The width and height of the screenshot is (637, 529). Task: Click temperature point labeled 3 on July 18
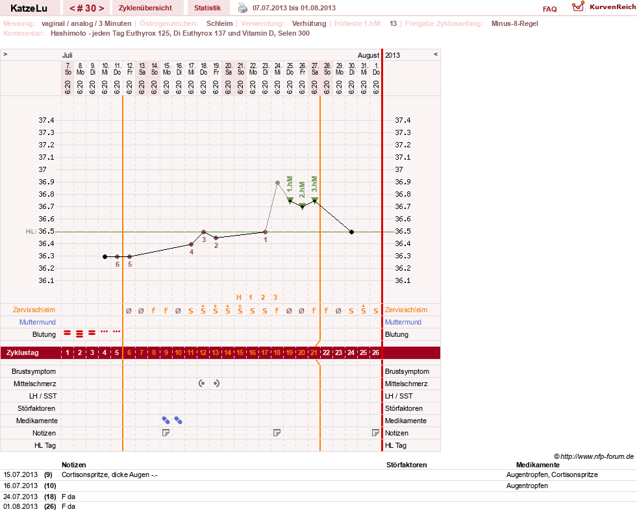(204, 232)
